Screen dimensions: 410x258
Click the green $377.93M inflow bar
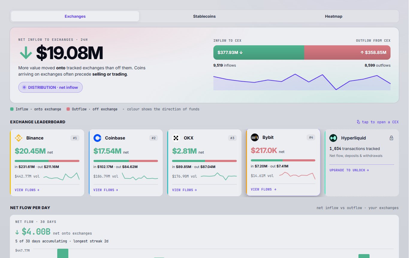pos(259,52)
